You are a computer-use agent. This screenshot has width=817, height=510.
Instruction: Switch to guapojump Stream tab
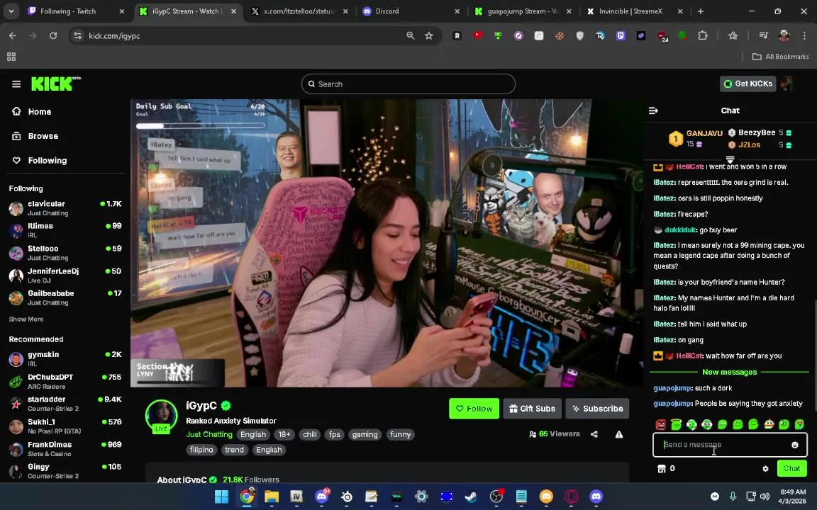coord(523,11)
